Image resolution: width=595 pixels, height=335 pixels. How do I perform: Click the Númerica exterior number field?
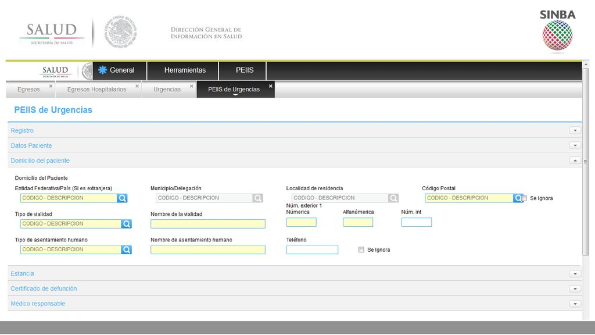click(x=302, y=222)
